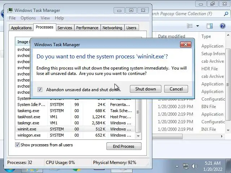Minimize the Windows Task Manager window
Screen dimensions: 231x173
(119, 10)
